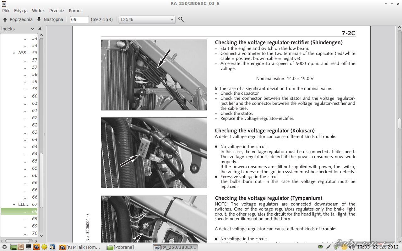Select index entry for page 60
This screenshot has height=251, width=402.
(x=34, y=96)
